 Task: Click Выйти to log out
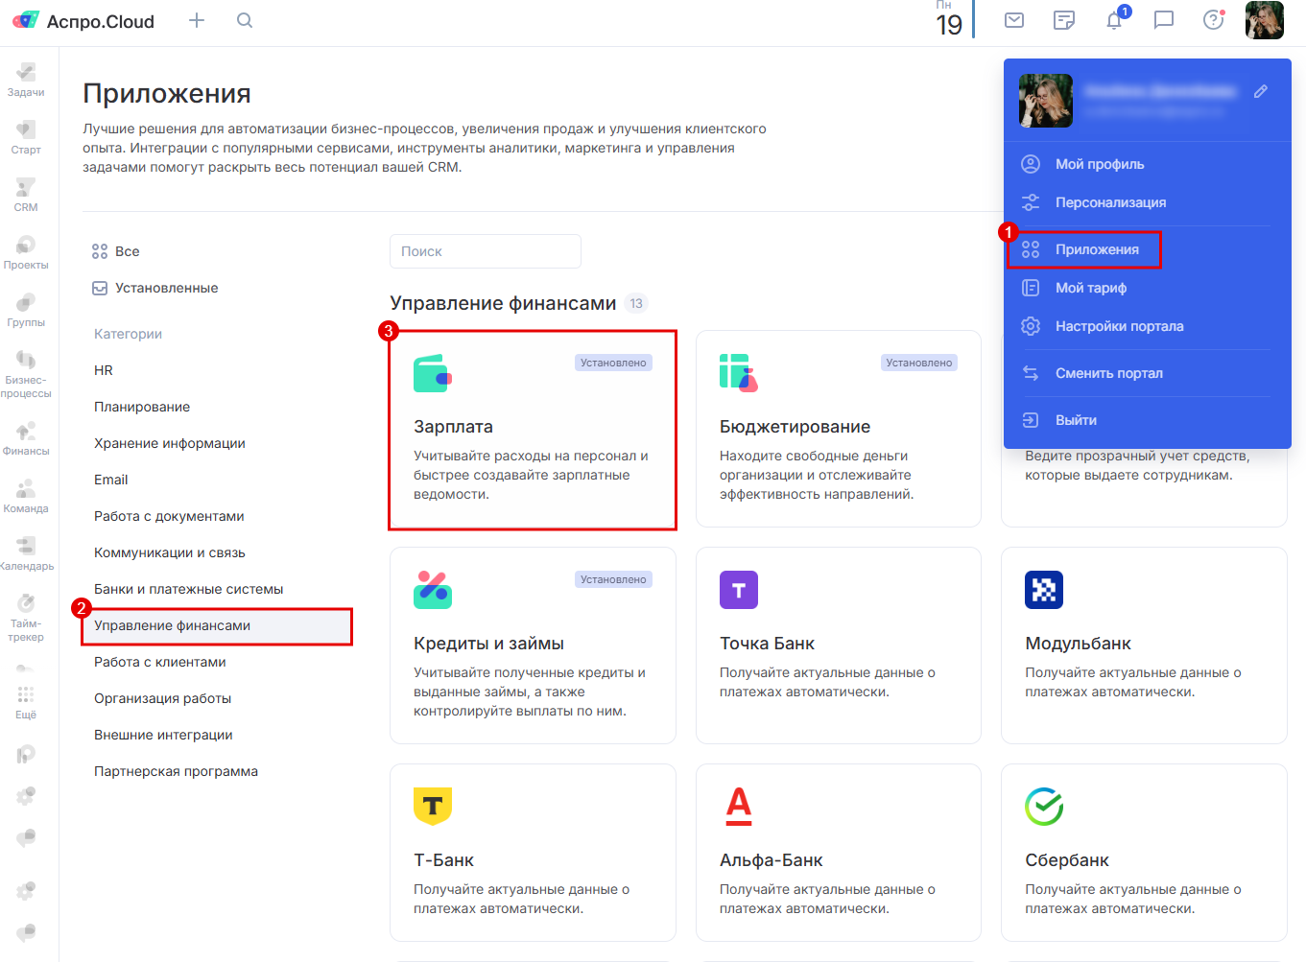tap(1076, 420)
